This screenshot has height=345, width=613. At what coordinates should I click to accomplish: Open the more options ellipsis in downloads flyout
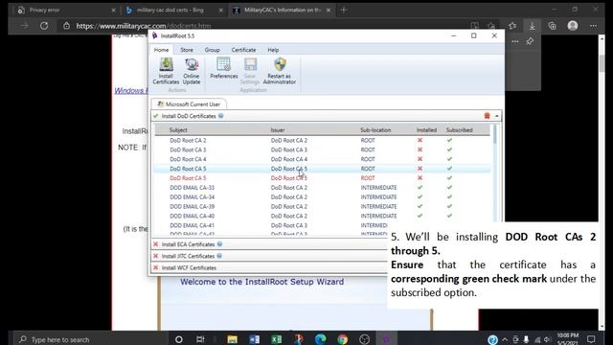515,41
